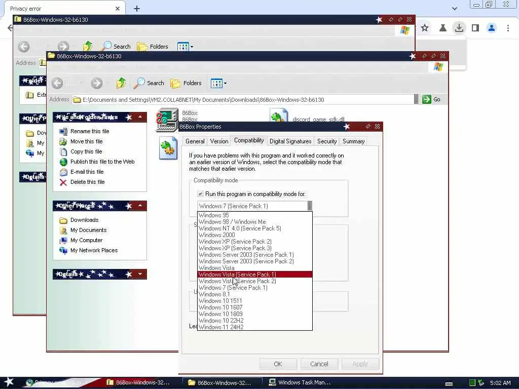Select Windows NT 4.0 (Service Pack 5)
This screenshot has height=389, width=519.
point(254,228)
